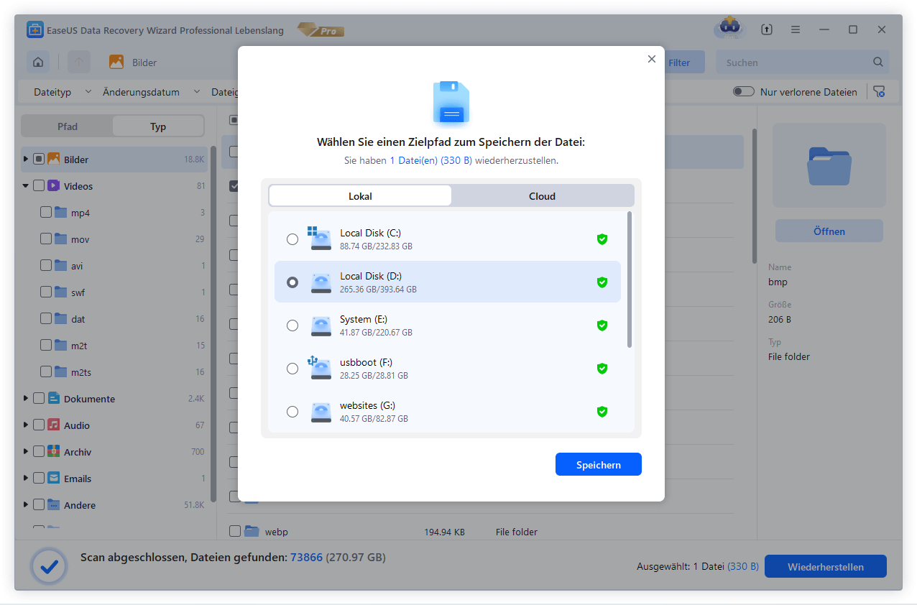The width and height of the screenshot is (917, 605).
Task: Check the mp4 checkbox
Action: point(46,212)
